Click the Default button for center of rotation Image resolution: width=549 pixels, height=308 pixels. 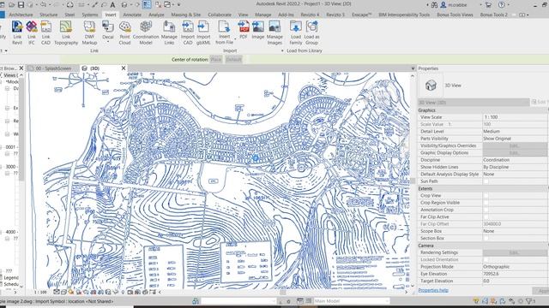233,59
